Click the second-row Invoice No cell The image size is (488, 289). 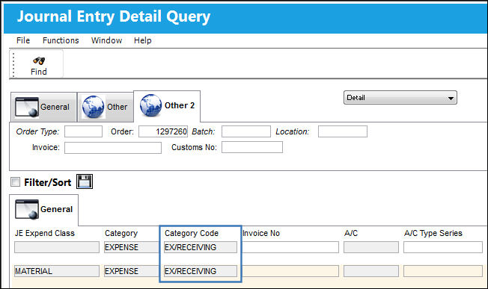point(290,271)
